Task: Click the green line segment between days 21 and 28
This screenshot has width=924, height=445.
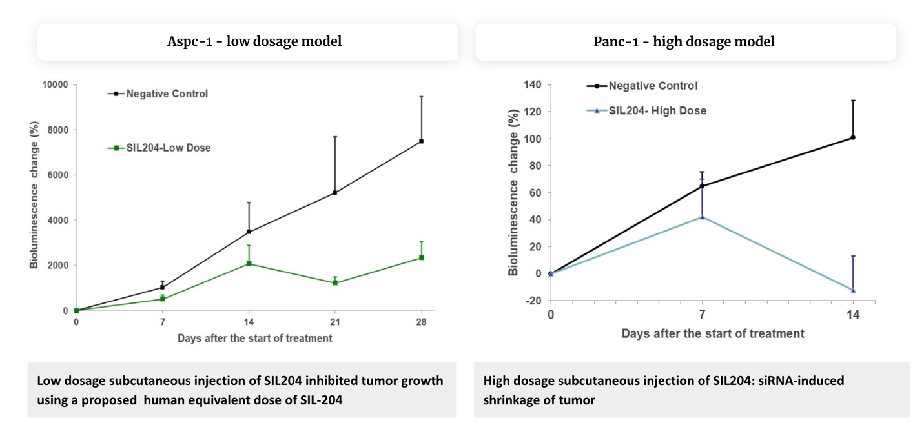Action: pyautogui.click(x=378, y=270)
